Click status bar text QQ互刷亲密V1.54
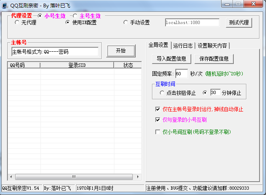The width and height of the screenshot is (266, 195). click(x=20, y=188)
